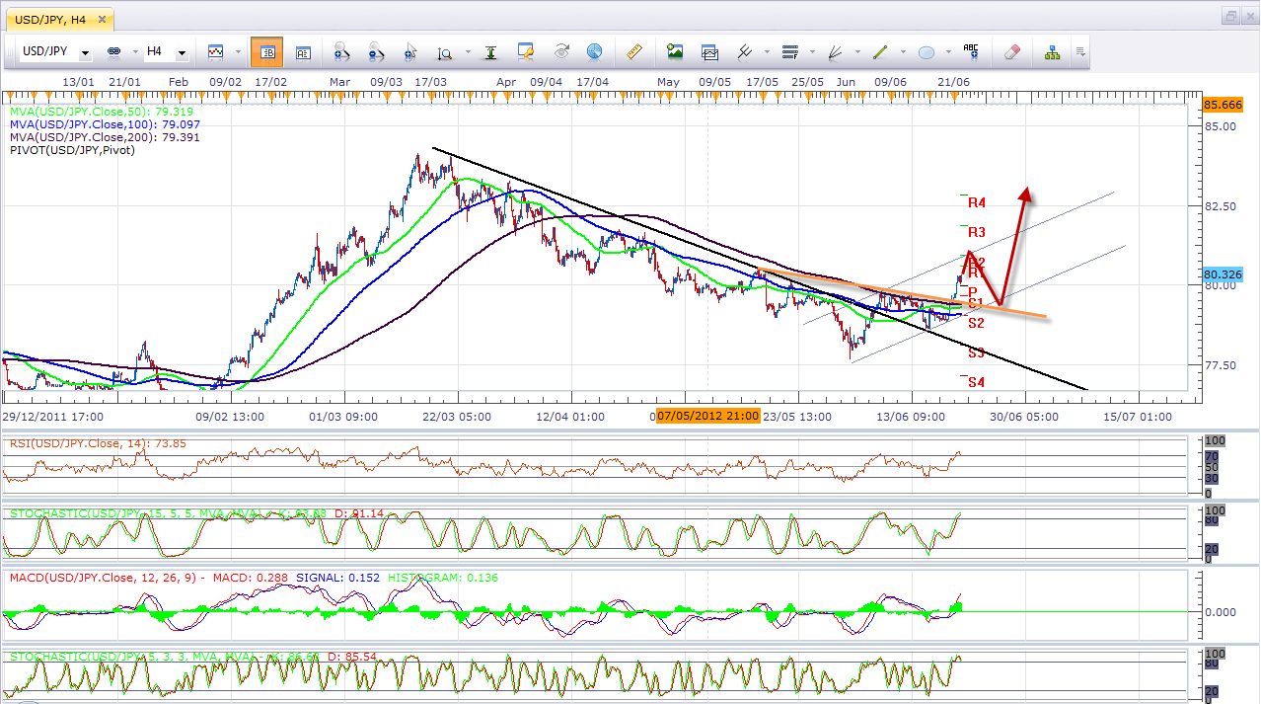Viewport: 1261px width, 704px height.
Task: Select the ABC text label tool
Action: click(x=971, y=51)
